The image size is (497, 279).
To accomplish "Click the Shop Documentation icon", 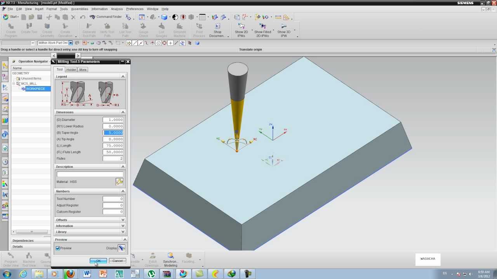I will pos(217,26).
